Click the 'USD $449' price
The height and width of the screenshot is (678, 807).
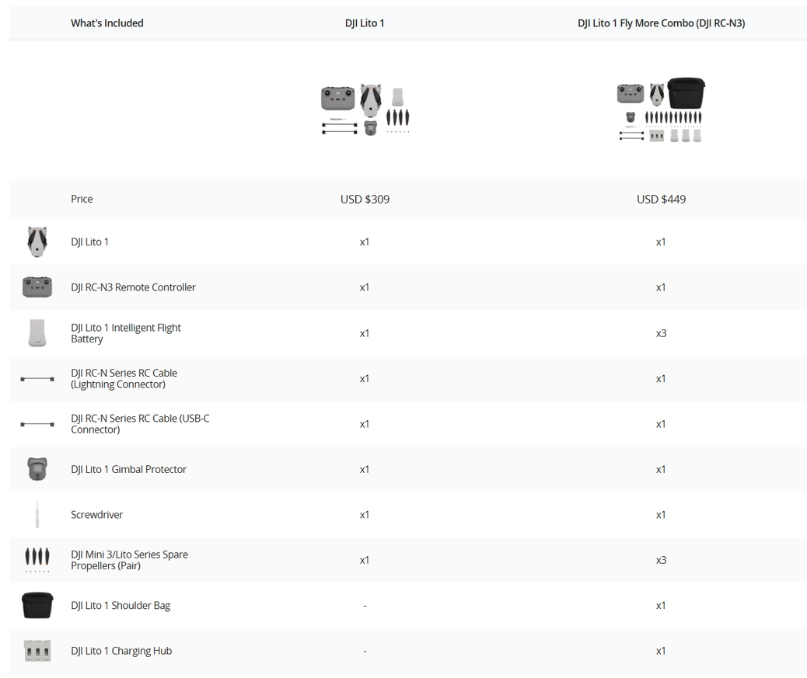[662, 199]
